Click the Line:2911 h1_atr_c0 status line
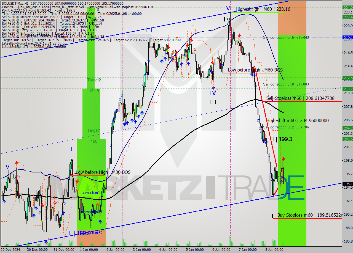The width and height of the screenshot is (353, 253). coord(77,7)
